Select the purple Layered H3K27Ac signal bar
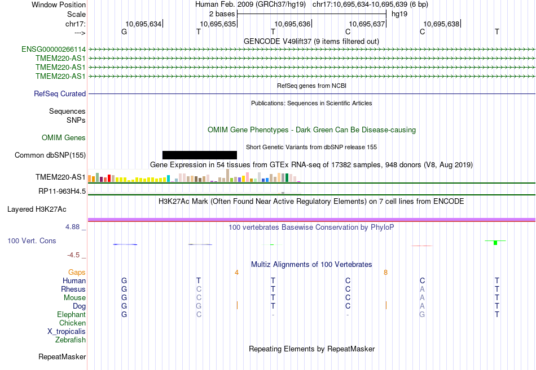This screenshot has width=536, height=370. point(311,220)
